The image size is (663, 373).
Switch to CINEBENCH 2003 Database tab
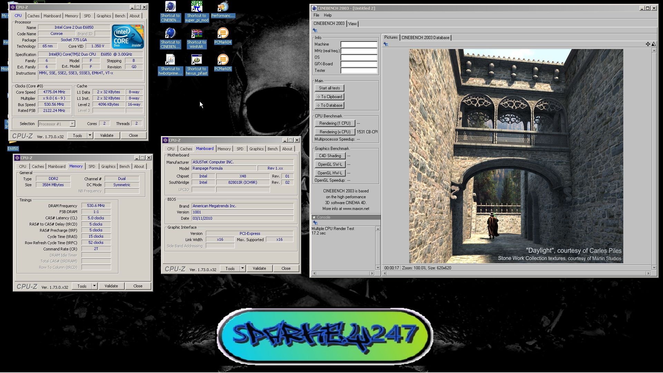[x=425, y=38]
